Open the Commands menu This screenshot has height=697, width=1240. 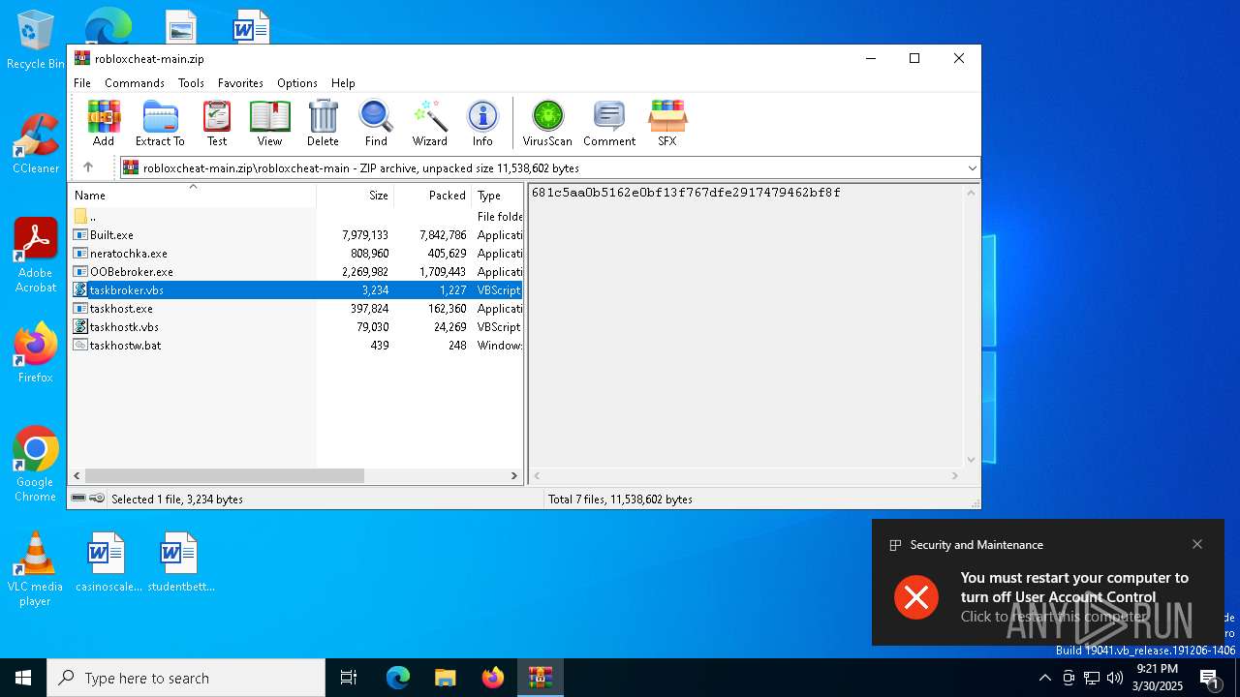coord(135,83)
